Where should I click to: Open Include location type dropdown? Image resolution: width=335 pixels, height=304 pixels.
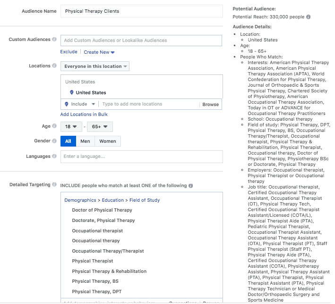point(80,104)
